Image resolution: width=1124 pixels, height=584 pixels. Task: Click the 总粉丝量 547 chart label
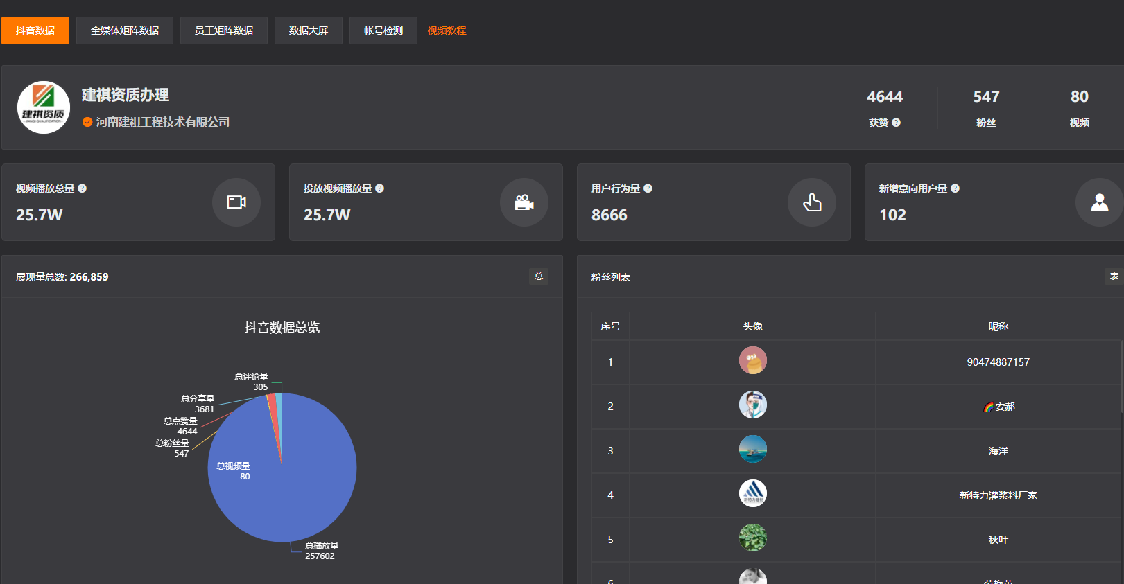pyautogui.click(x=172, y=448)
